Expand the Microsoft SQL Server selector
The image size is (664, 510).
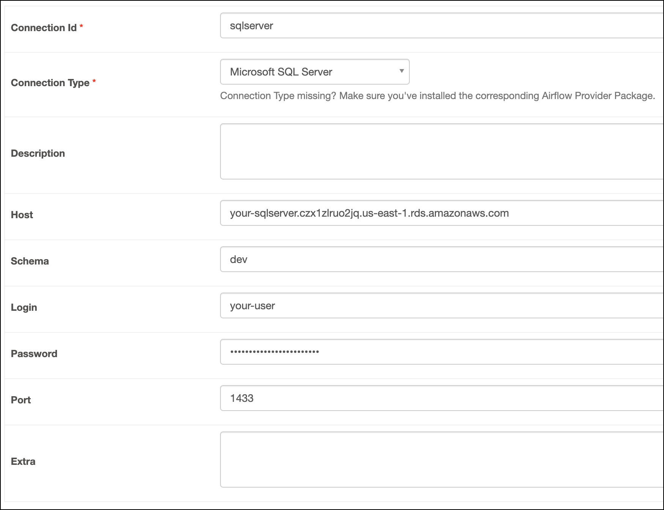pyautogui.click(x=314, y=72)
